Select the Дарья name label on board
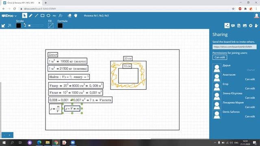 [53, 55]
